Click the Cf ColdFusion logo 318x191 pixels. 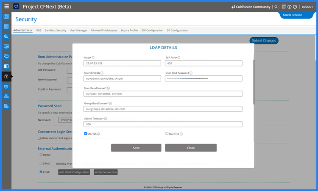click(x=16, y=6)
